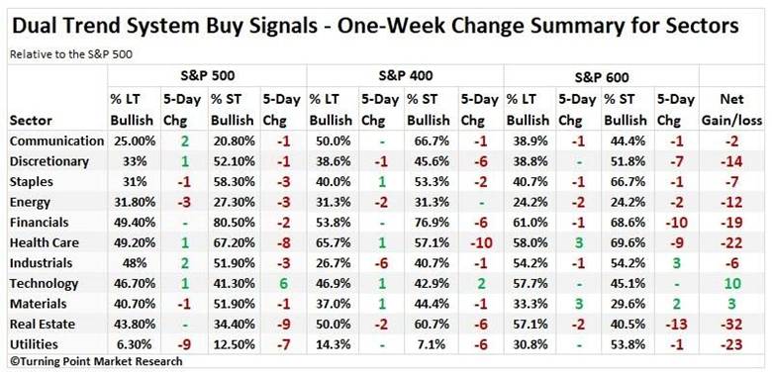Select Industrials S&P 600 5-Day change of 3
The image size is (772, 375).
[676, 263]
